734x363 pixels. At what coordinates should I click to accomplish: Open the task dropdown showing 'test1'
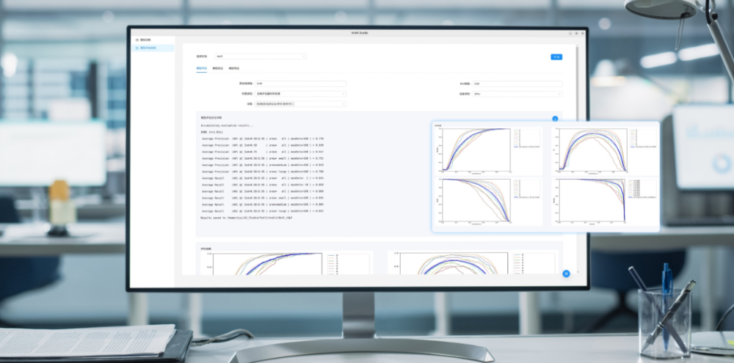pyautogui.click(x=261, y=56)
